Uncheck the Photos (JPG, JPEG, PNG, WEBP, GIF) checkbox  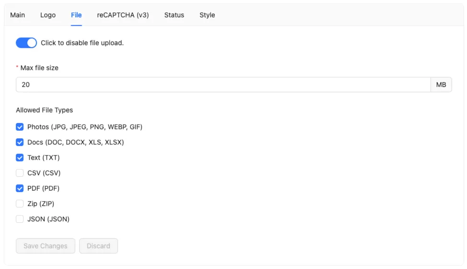click(20, 127)
